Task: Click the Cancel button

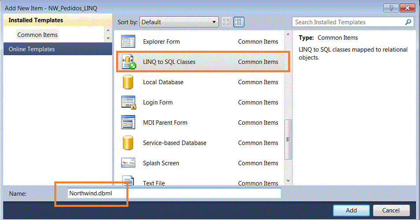Action: pyautogui.click(x=391, y=210)
